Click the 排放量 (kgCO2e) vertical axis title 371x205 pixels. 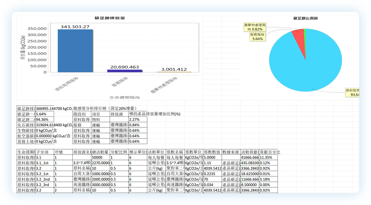23,47
